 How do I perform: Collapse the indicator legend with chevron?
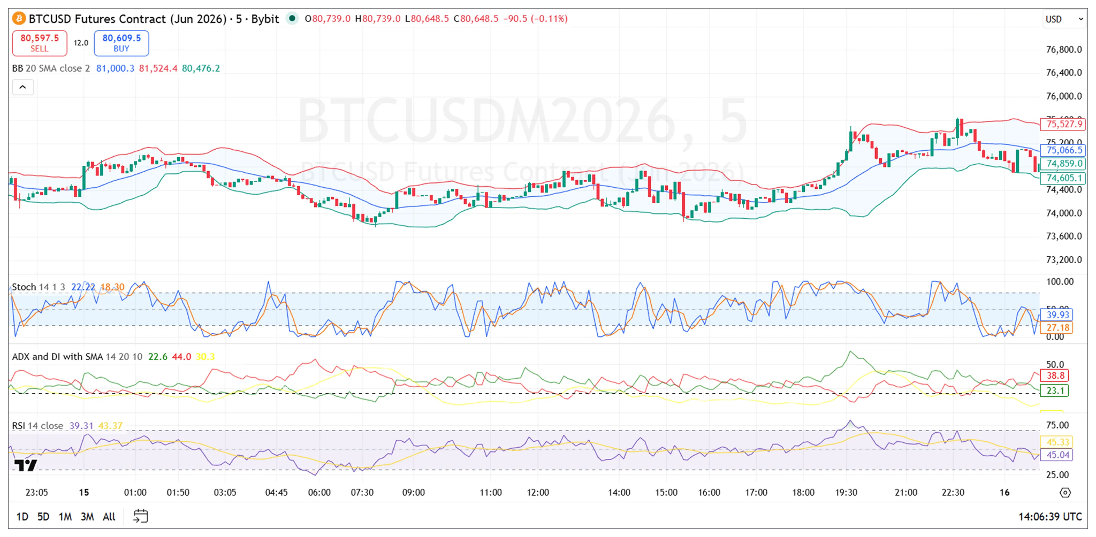click(x=23, y=87)
